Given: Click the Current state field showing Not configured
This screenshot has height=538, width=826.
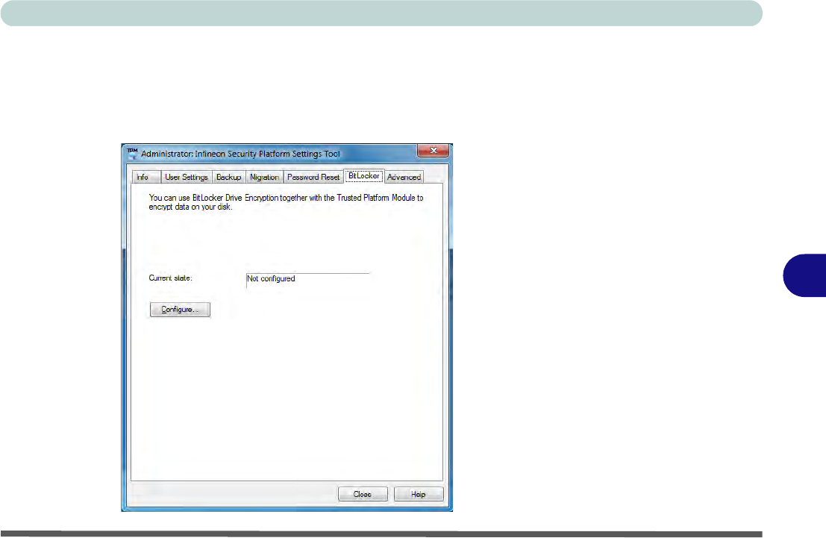Looking at the screenshot, I should click(x=307, y=281).
